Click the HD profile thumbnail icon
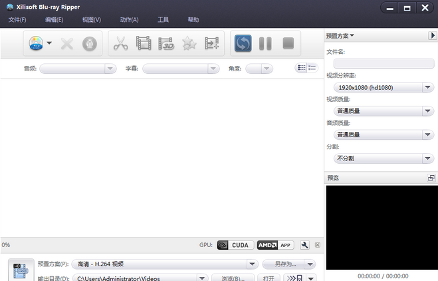The height and width of the screenshot is (281, 438). click(21, 270)
